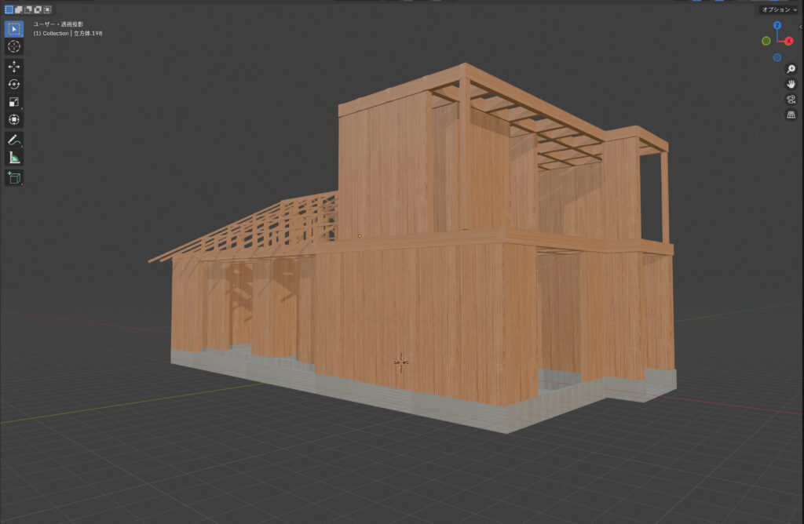804x524 pixels.
Task: Click the red X axis on the gizmo
Action: (x=789, y=41)
